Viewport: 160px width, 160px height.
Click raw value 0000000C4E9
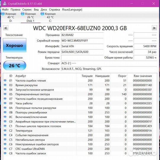[143, 126]
